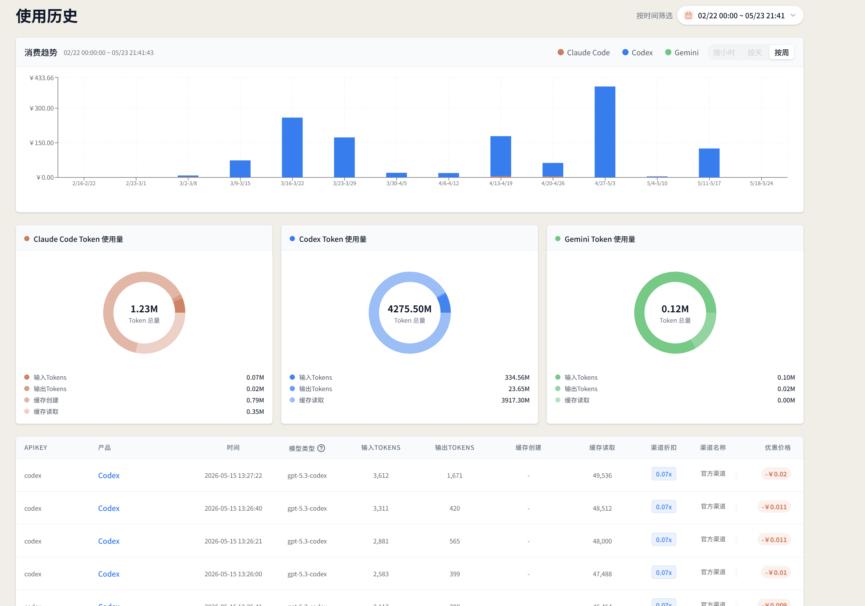
Task: Click the 4/27-5/3 bar in trend chart
Action: pyautogui.click(x=605, y=132)
